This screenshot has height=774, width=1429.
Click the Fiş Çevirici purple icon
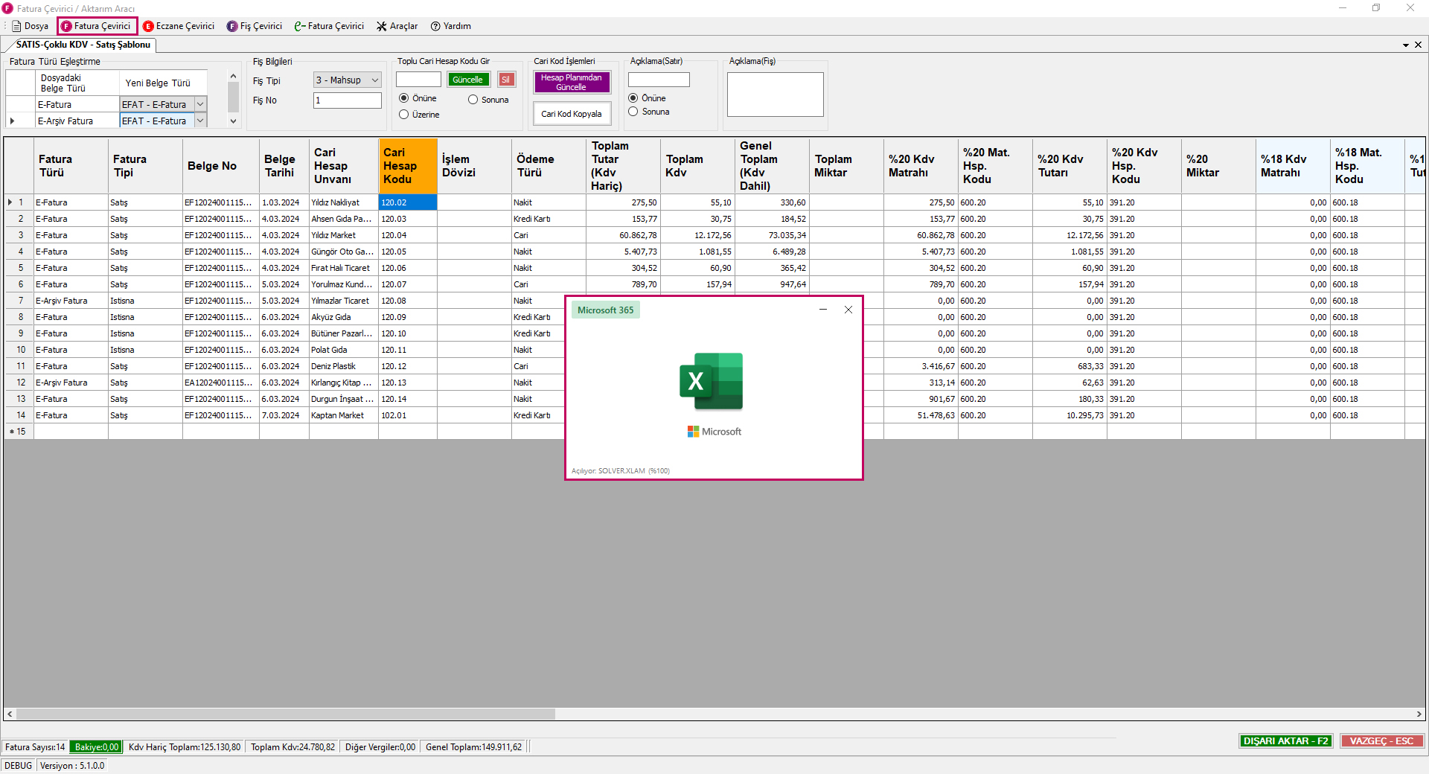232,26
